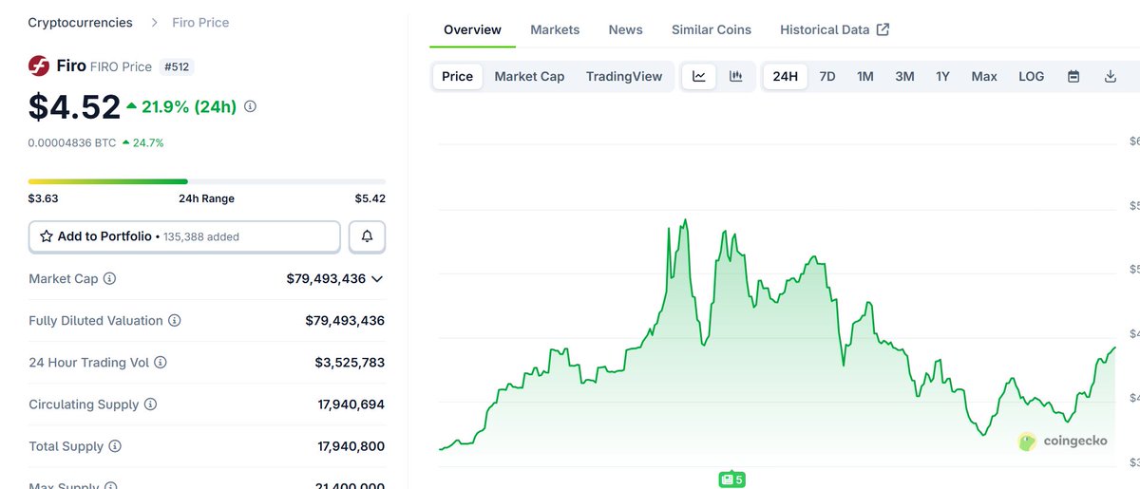Click the star icon in Add to Portfolio
The width and height of the screenshot is (1140, 489).
tap(47, 236)
